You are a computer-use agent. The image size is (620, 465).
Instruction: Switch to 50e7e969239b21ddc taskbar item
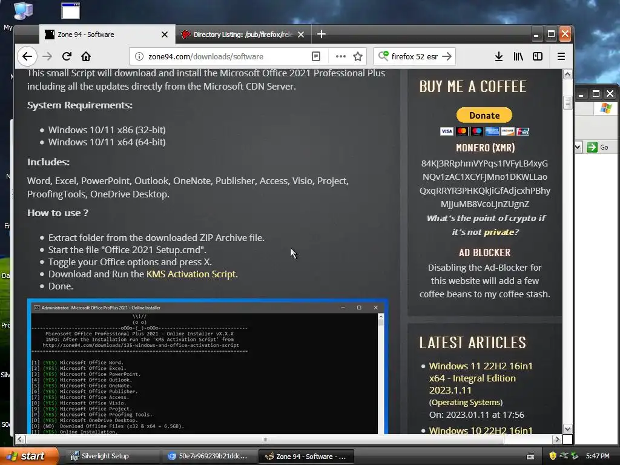[x=208, y=456]
